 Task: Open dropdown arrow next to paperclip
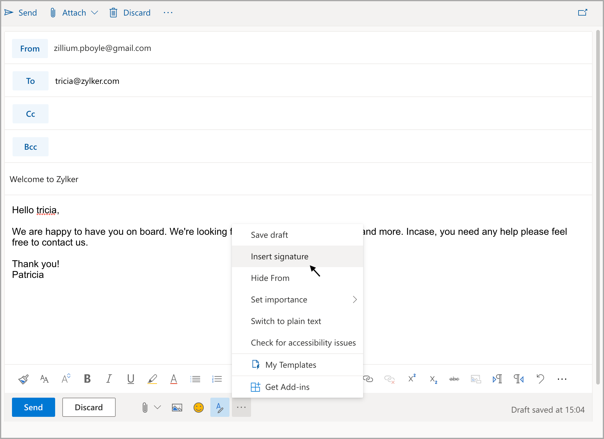click(157, 408)
